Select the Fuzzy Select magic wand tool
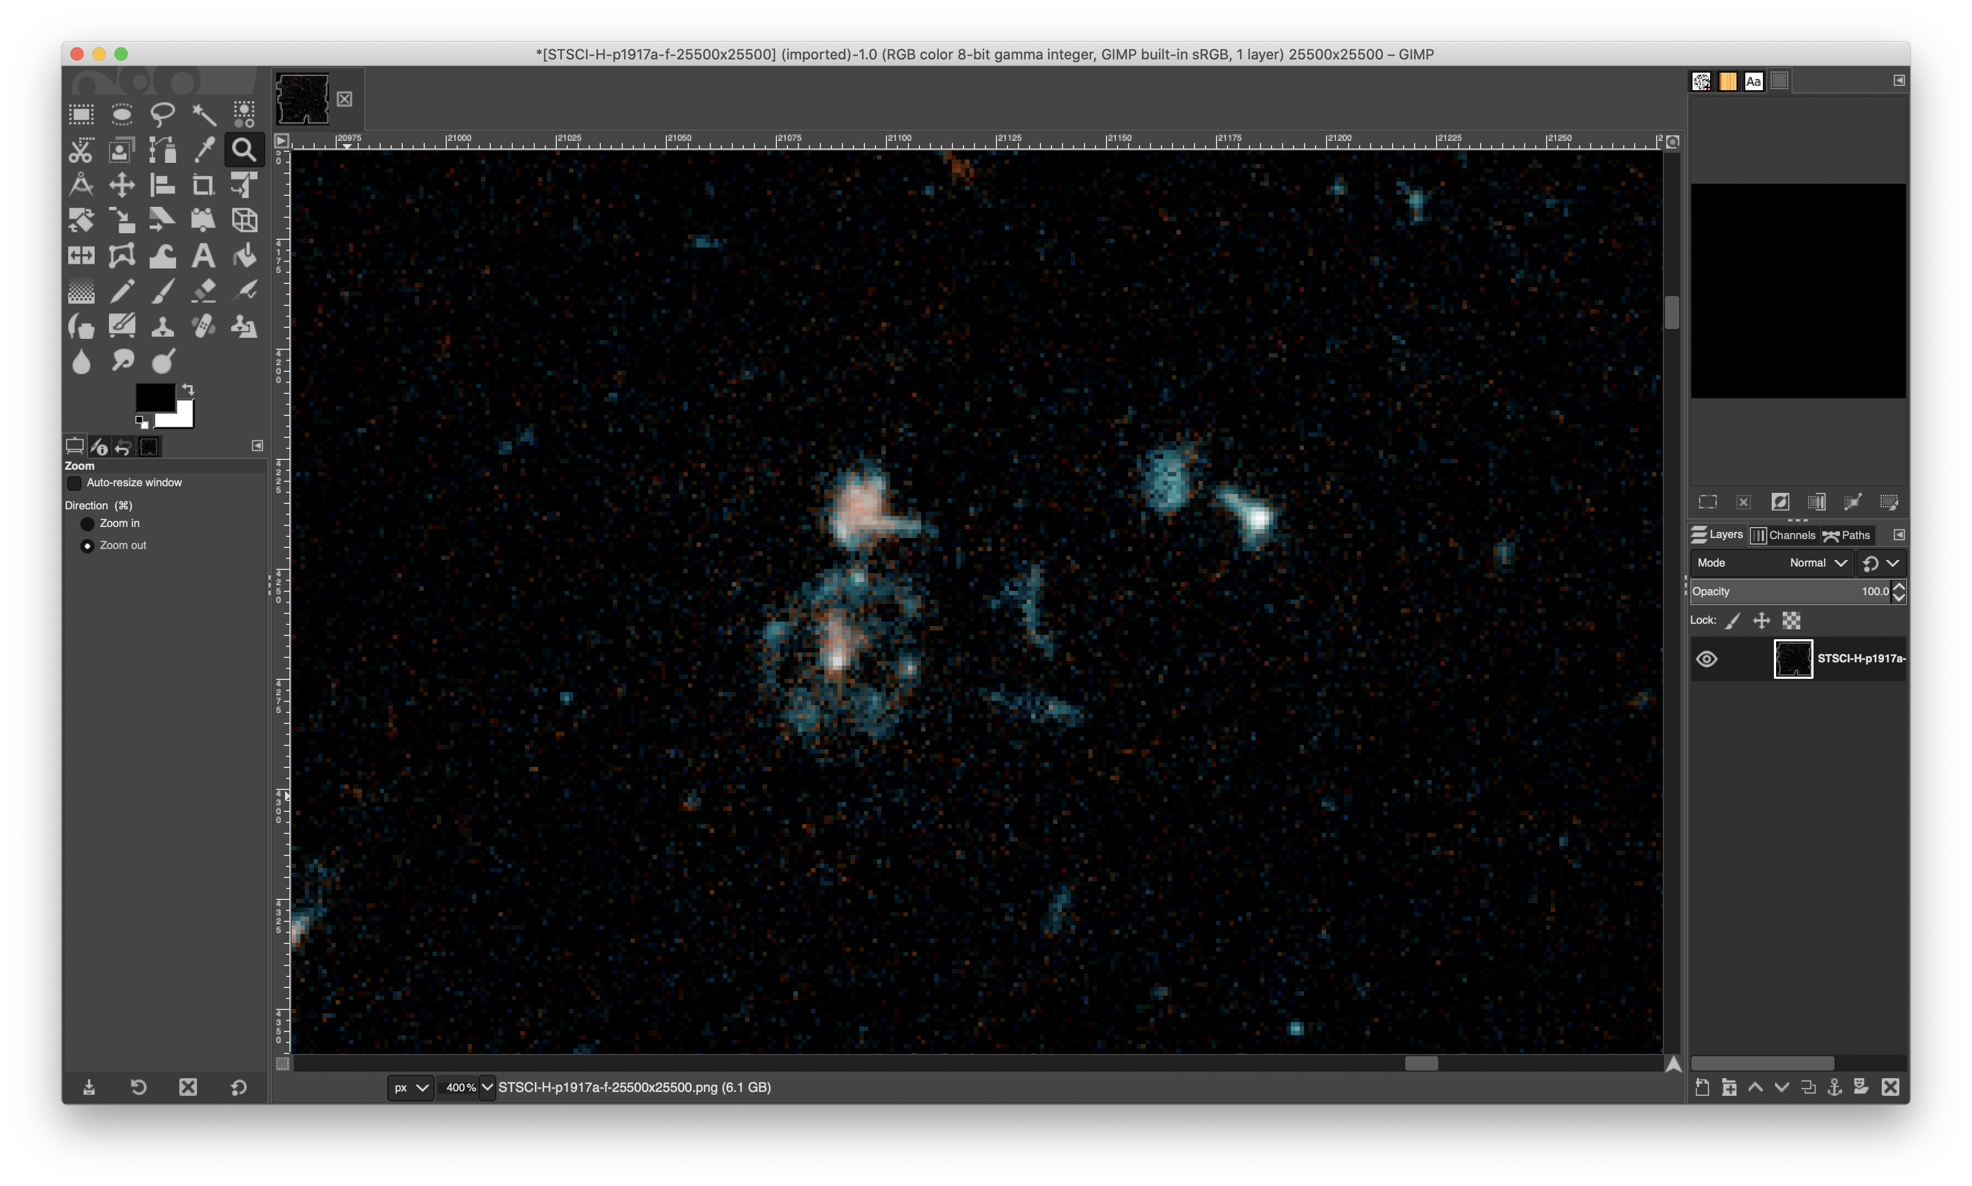 click(x=203, y=114)
